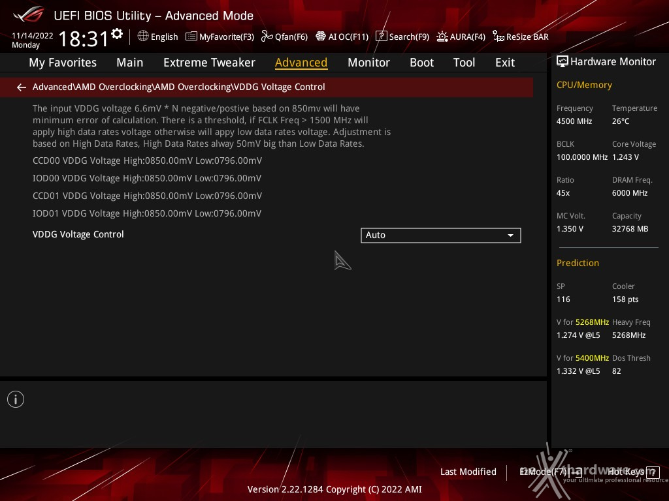Click the 100.0000 MHz BCLK value
Image resolution: width=669 pixels, height=501 pixels.
tap(582, 157)
